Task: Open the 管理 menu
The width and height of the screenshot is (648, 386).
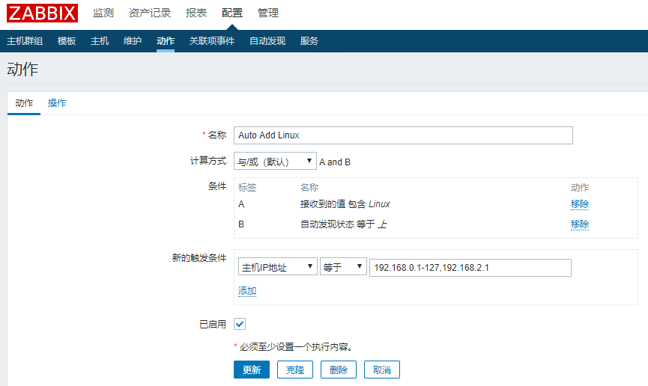Action: (267, 13)
